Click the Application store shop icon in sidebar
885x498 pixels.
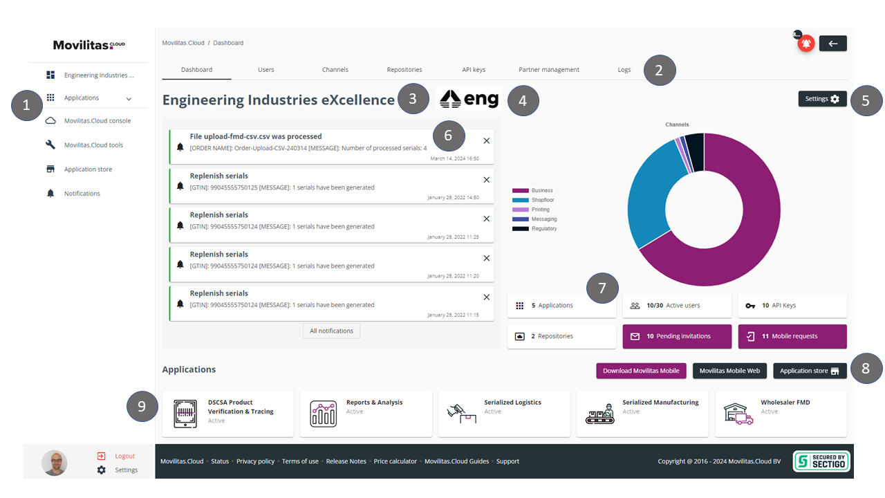[50, 169]
